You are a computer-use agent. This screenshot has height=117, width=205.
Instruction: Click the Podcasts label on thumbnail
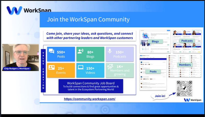tap(187, 41)
